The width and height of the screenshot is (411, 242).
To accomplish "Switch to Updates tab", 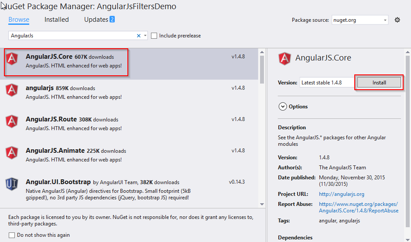I will (x=96, y=20).
